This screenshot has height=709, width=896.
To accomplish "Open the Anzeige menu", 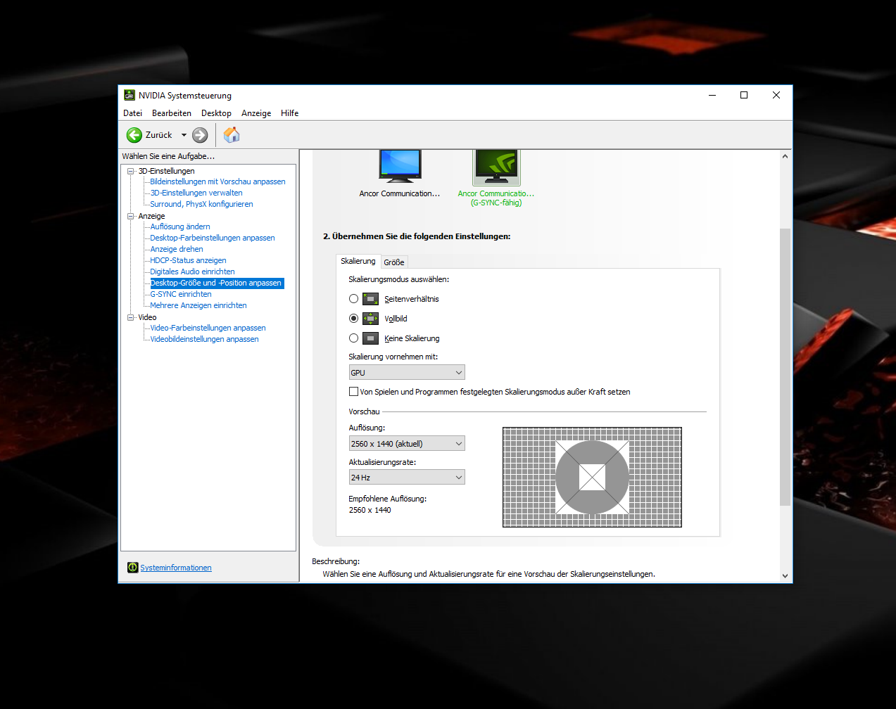I will tap(256, 113).
